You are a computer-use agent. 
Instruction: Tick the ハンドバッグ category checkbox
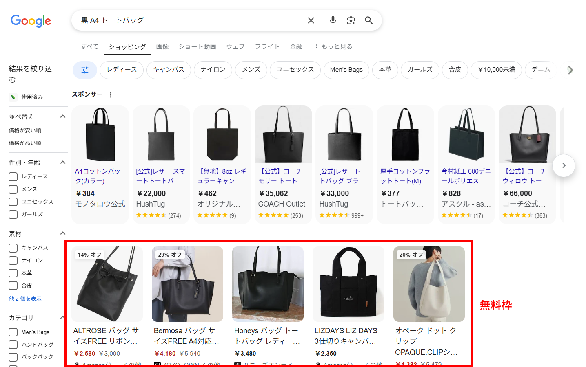click(x=13, y=345)
